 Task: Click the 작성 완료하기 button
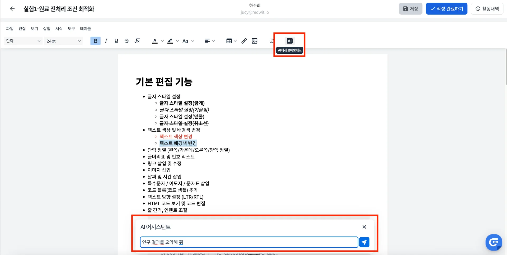446,8
